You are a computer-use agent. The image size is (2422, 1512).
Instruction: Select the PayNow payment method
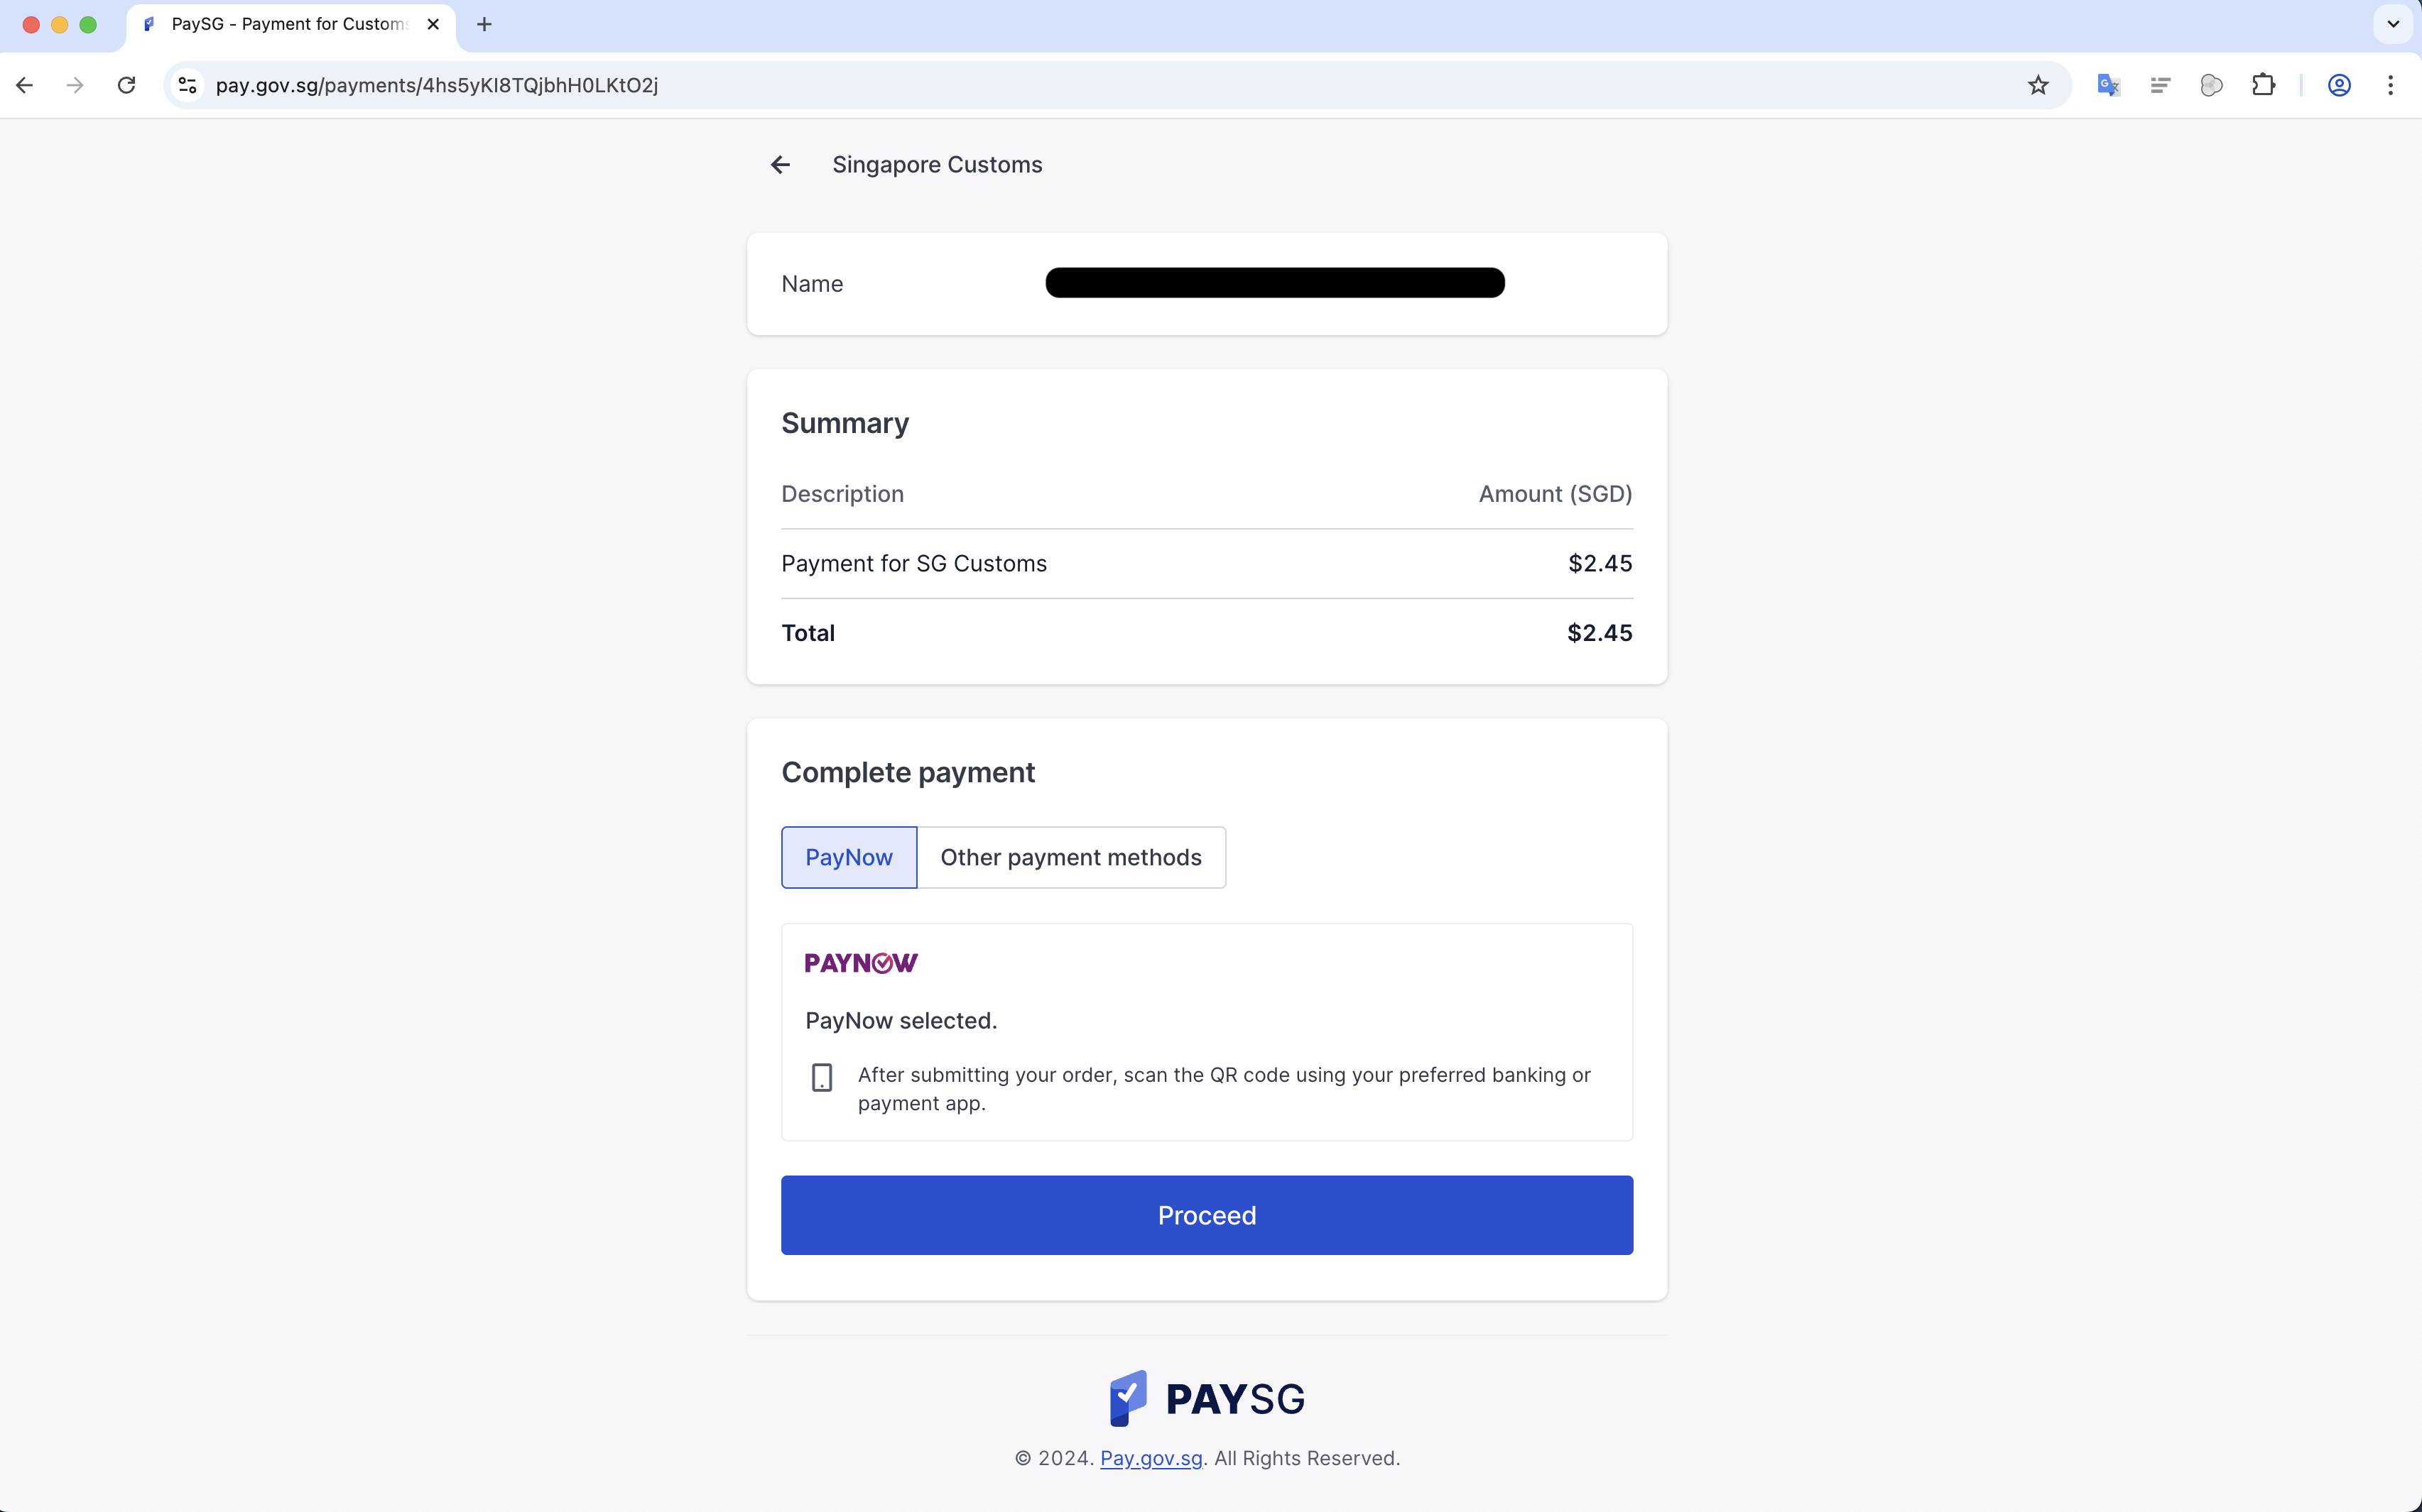click(847, 857)
